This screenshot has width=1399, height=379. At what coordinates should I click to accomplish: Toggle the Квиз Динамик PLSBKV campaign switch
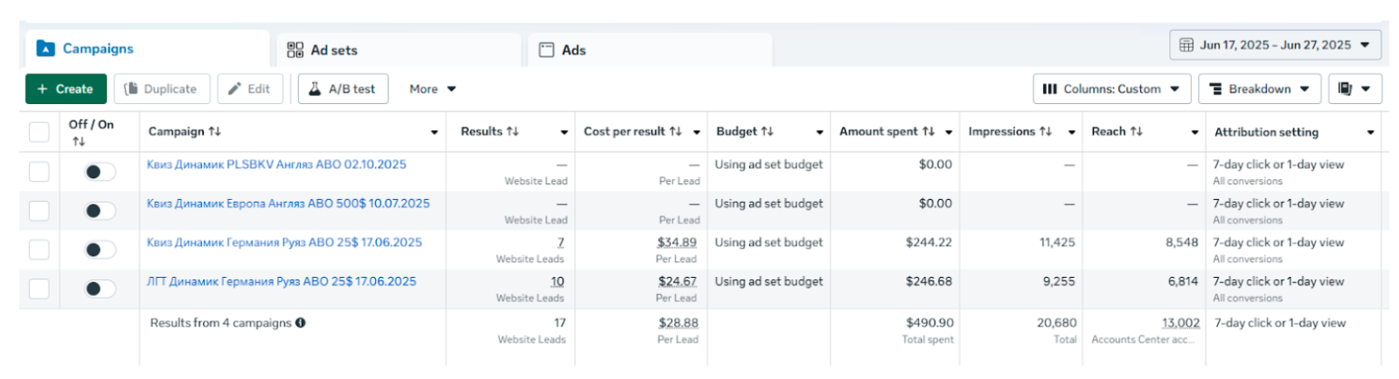[100, 172]
